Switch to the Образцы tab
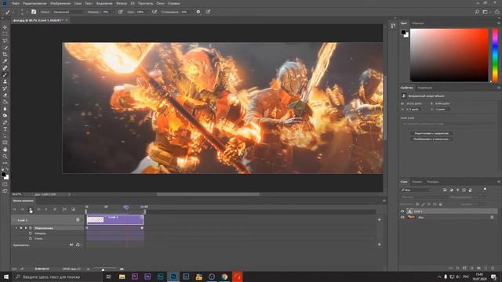 (x=418, y=23)
